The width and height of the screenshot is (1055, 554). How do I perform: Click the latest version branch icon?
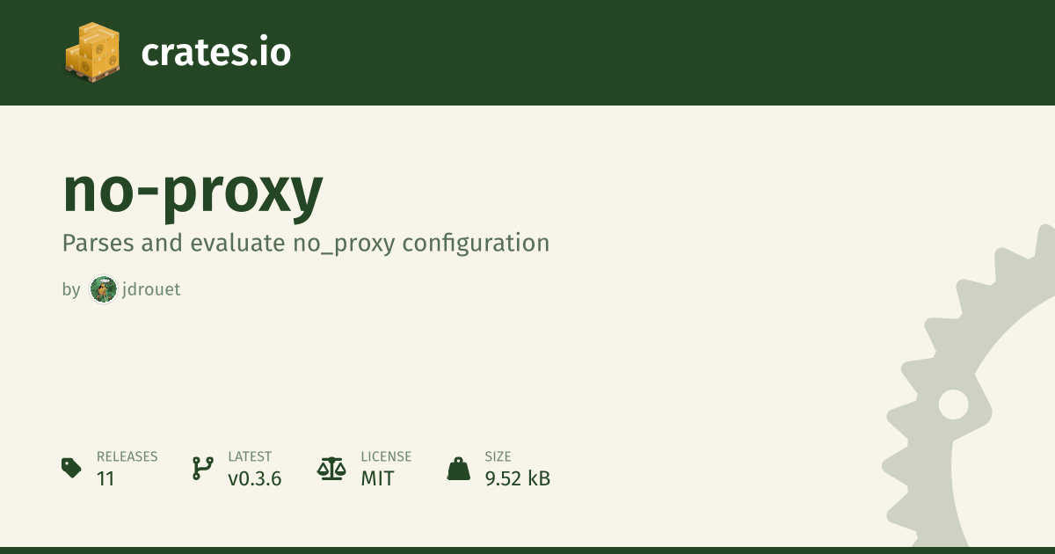pos(202,468)
